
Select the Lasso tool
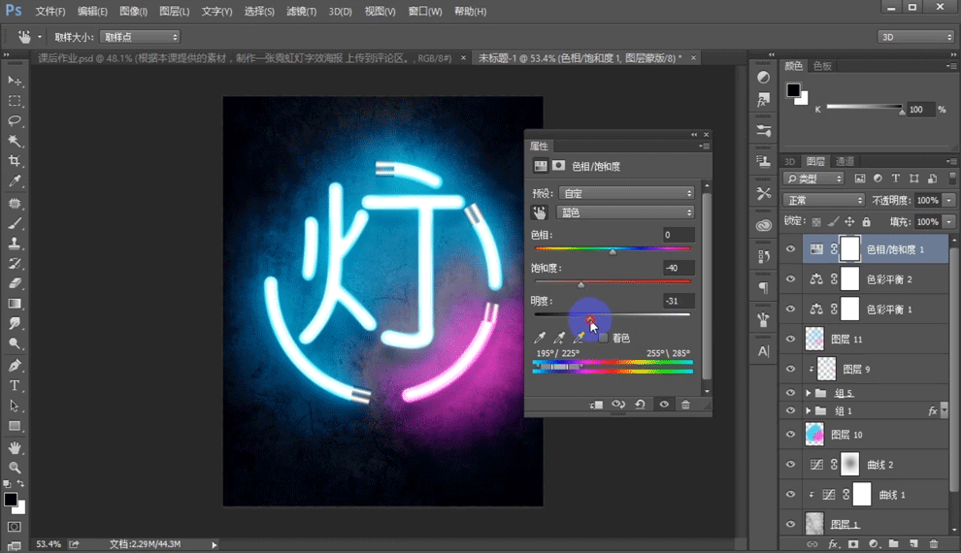coord(15,121)
